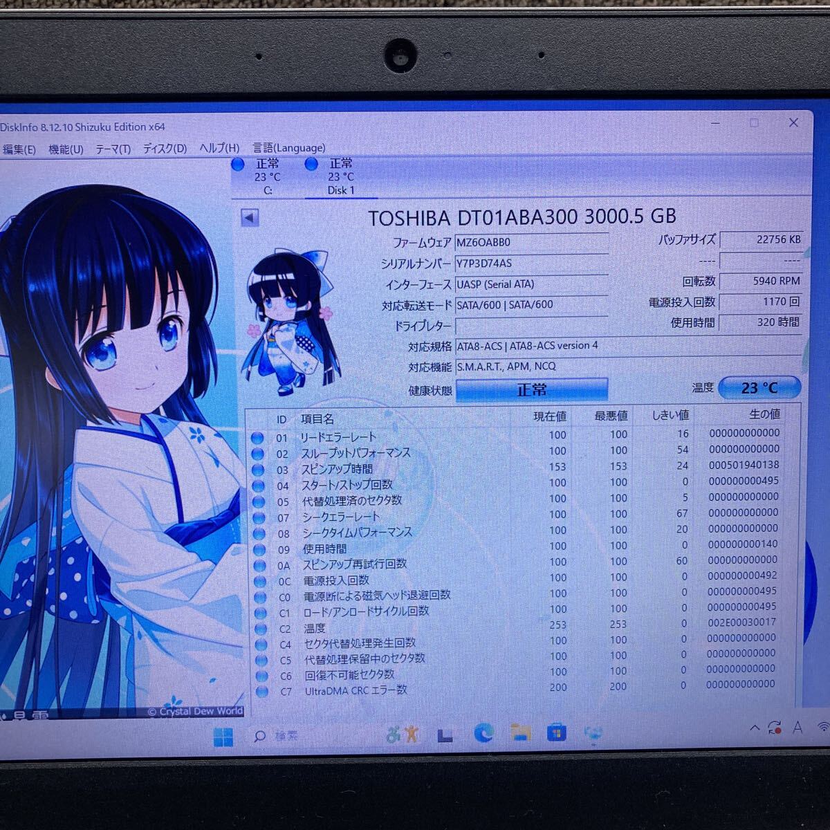The height and width of the screenshot is (830, 830).
Task: Click status icon of row 03 スピンアップ時間
Action: (258, 470)
